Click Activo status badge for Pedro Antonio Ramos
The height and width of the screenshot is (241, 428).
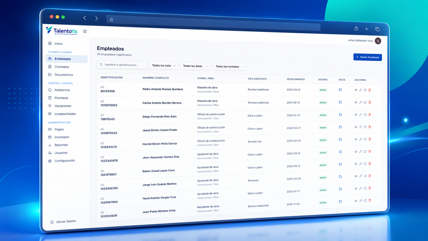(x=323, y=90)
